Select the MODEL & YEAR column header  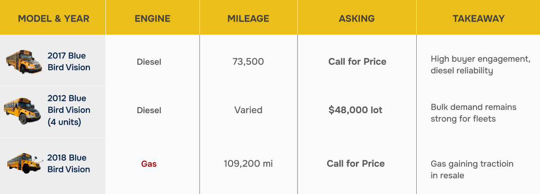[54, 18]
